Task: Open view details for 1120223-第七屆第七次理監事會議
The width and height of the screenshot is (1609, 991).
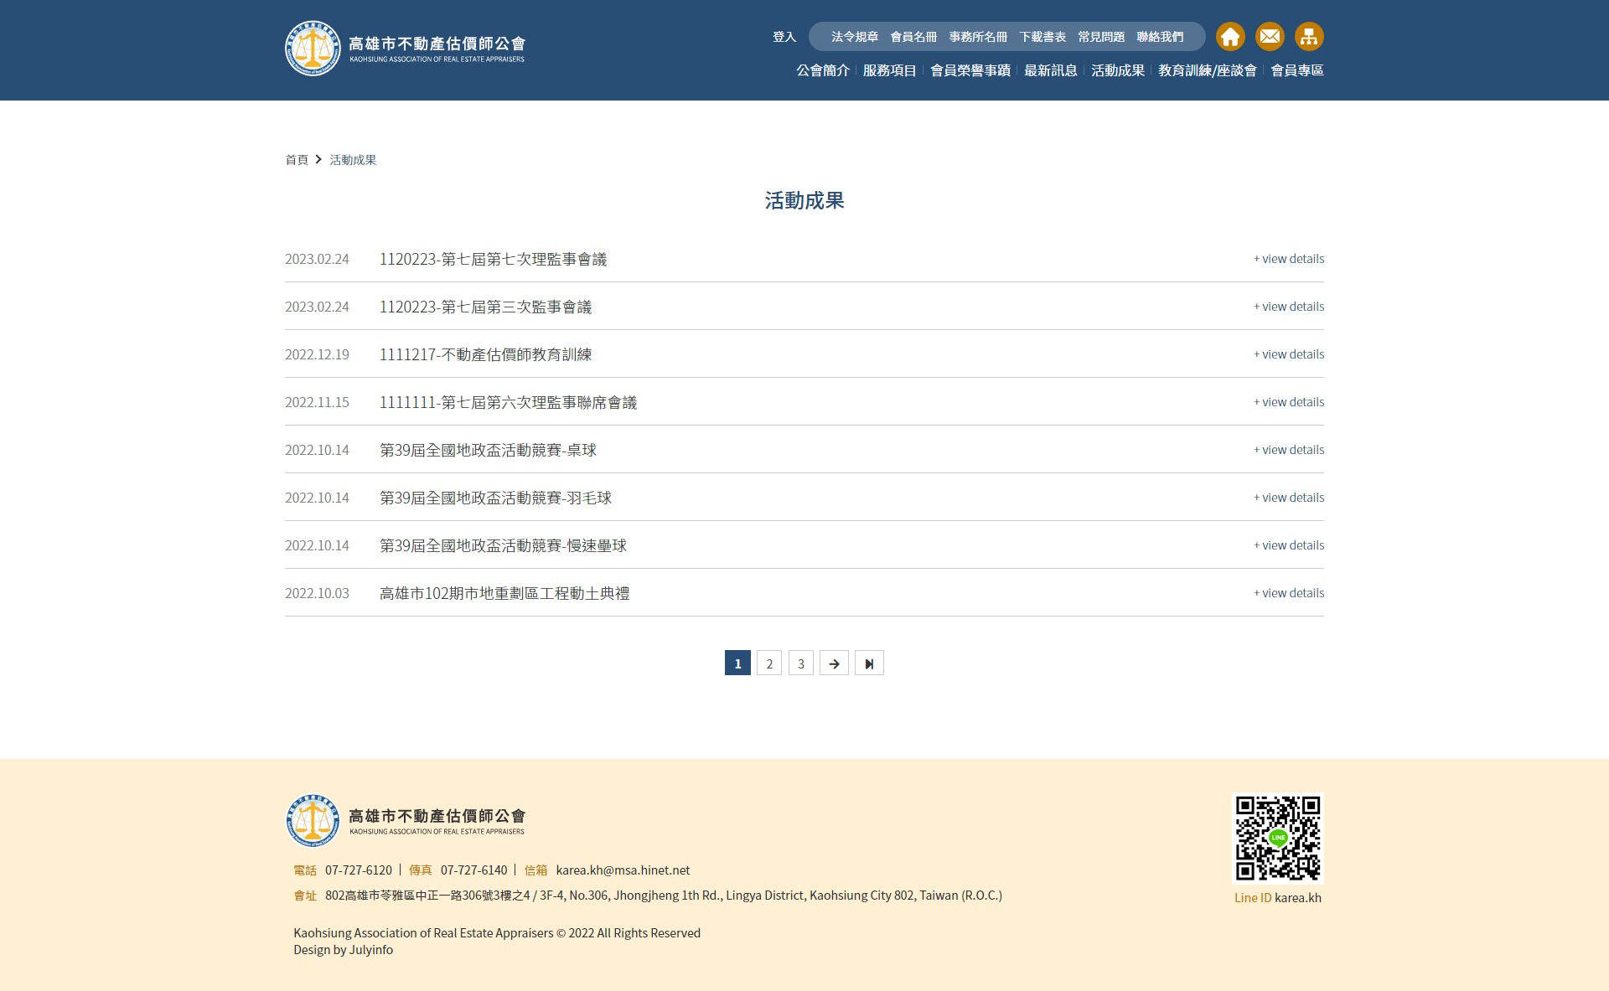Action: click(x=1288, y=259)
